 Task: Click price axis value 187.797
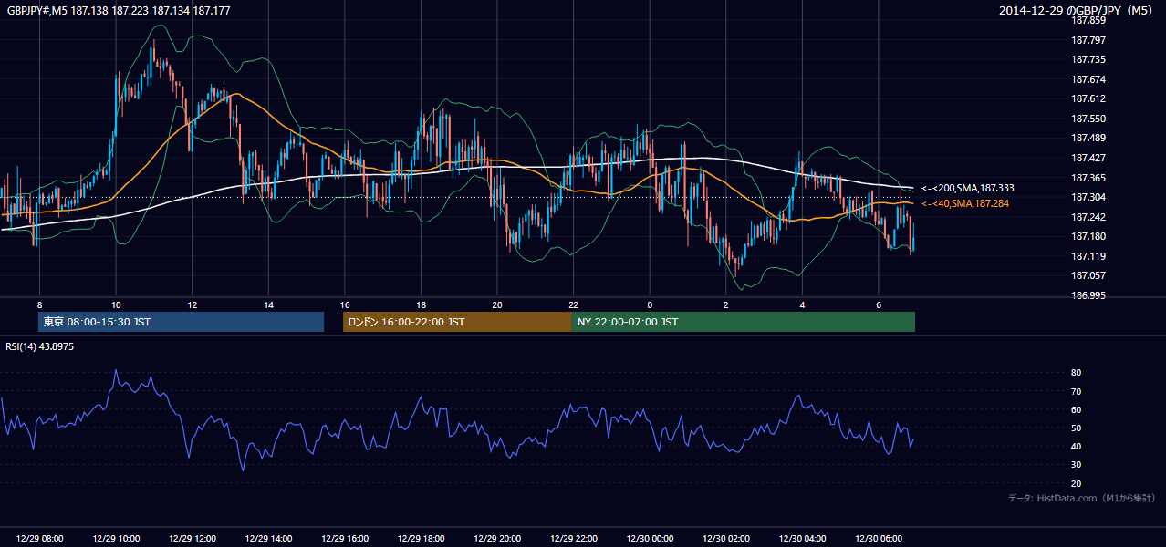point(1088,40)
